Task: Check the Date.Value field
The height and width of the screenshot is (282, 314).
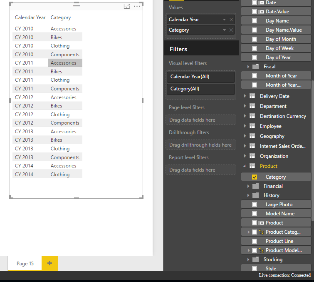Action: [x=255, y=12]
